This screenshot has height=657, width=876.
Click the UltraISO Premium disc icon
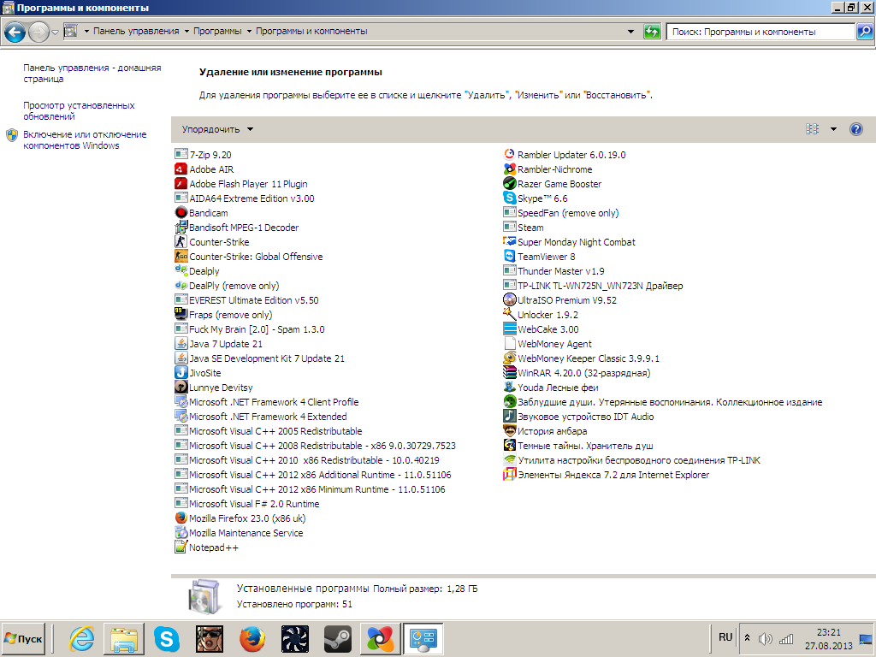tap(509, 300)
